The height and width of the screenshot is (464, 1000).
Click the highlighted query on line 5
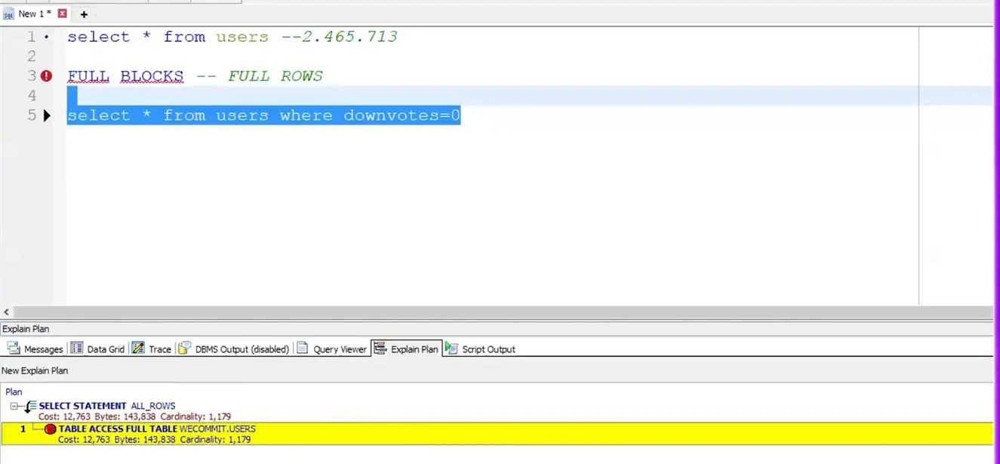click(263, 115)
